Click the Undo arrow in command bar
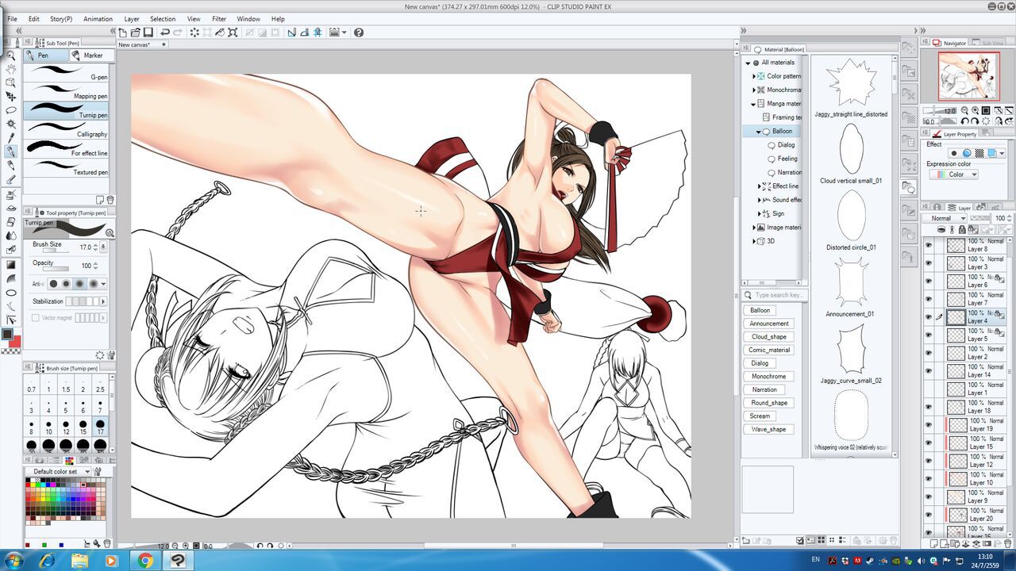The image size is (1016, 571). coord(164,33)
